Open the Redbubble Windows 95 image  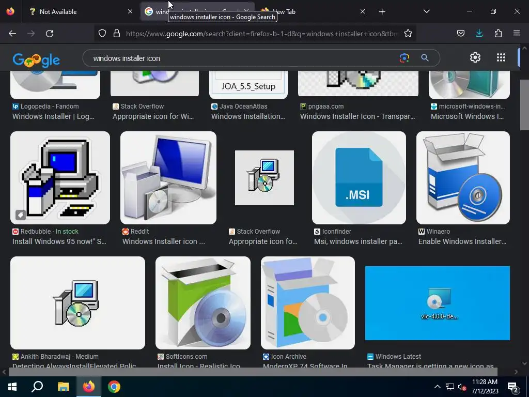tap(60, 178)
